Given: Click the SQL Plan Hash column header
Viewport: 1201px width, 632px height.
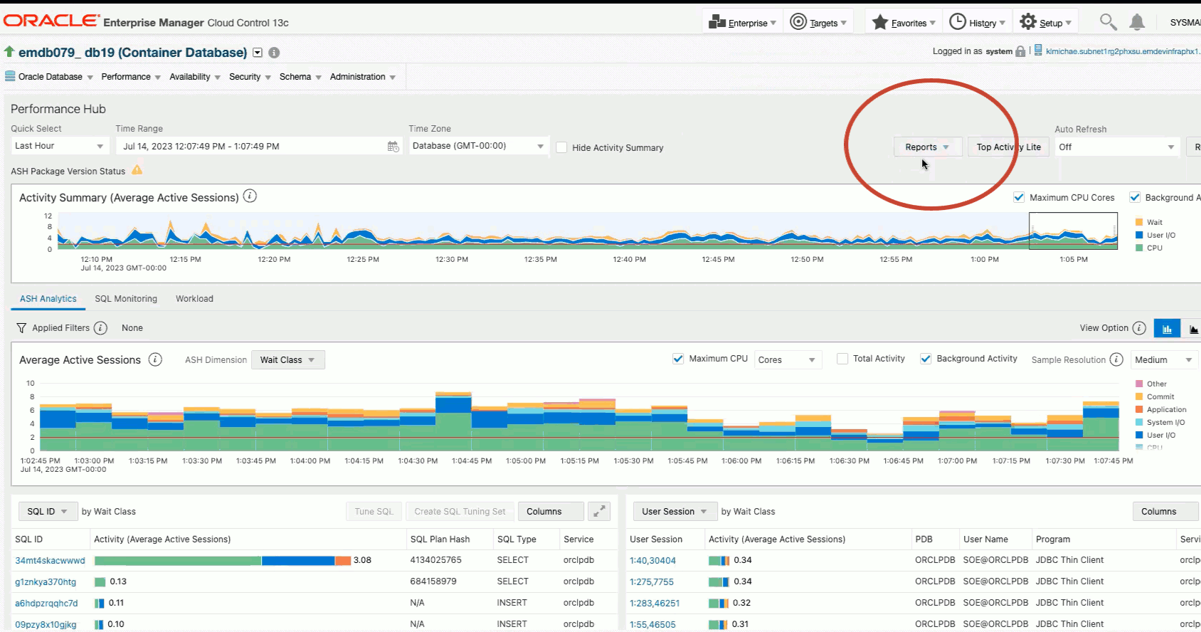Looking at the screenshot, I should pos(440,539).
